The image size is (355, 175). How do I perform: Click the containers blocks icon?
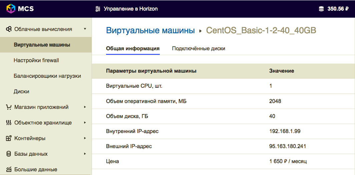(9, 138)
